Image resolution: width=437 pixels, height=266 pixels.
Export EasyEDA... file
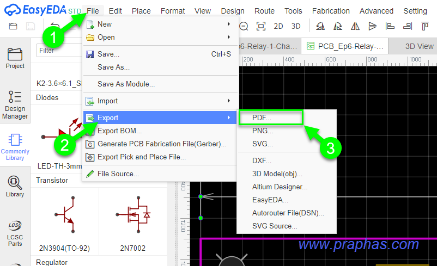tap(287, 200)
